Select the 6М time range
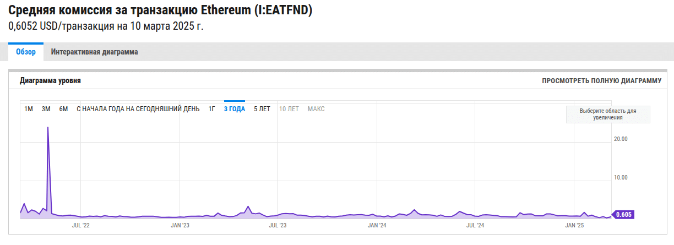Image resolution: width=674 pixels, height=245 pixels. tap(63, 109)
